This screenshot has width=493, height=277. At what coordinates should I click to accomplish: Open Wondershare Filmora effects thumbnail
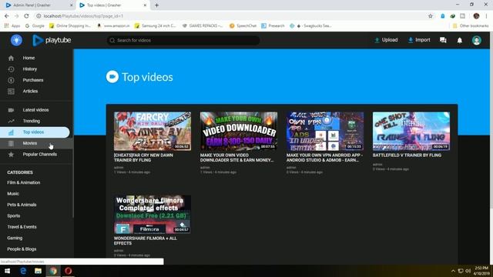tap(153, 215)
